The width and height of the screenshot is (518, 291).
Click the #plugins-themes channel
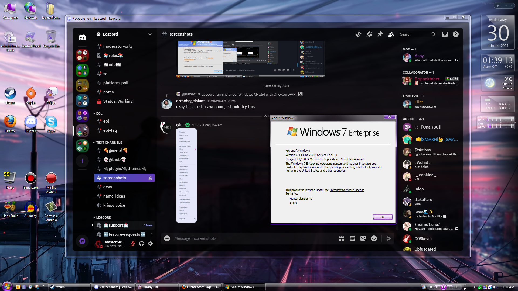click(x=124, y=168)
